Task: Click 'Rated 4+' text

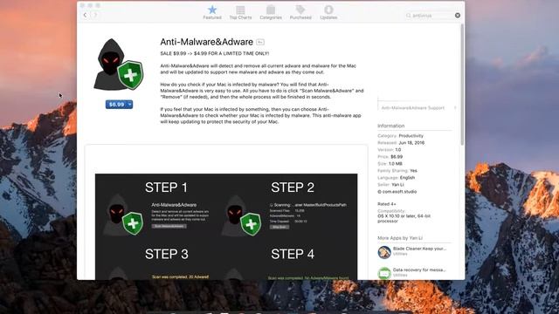Action: (x=387, y=204)
